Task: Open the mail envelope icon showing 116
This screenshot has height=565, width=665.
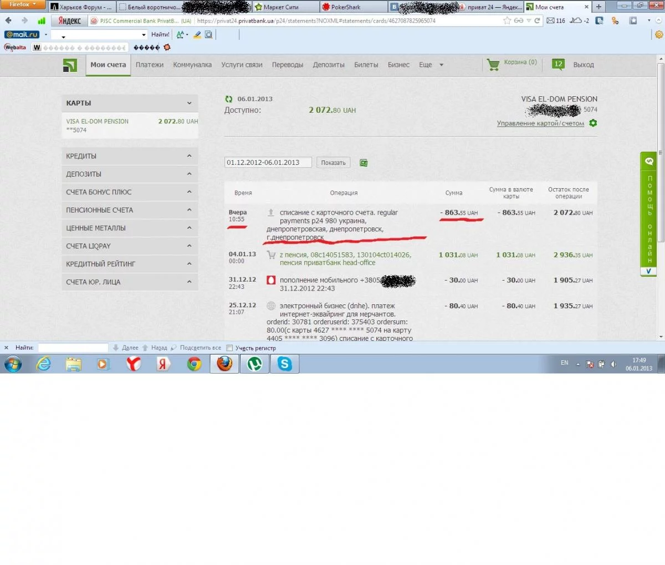Action: [550, 20]
